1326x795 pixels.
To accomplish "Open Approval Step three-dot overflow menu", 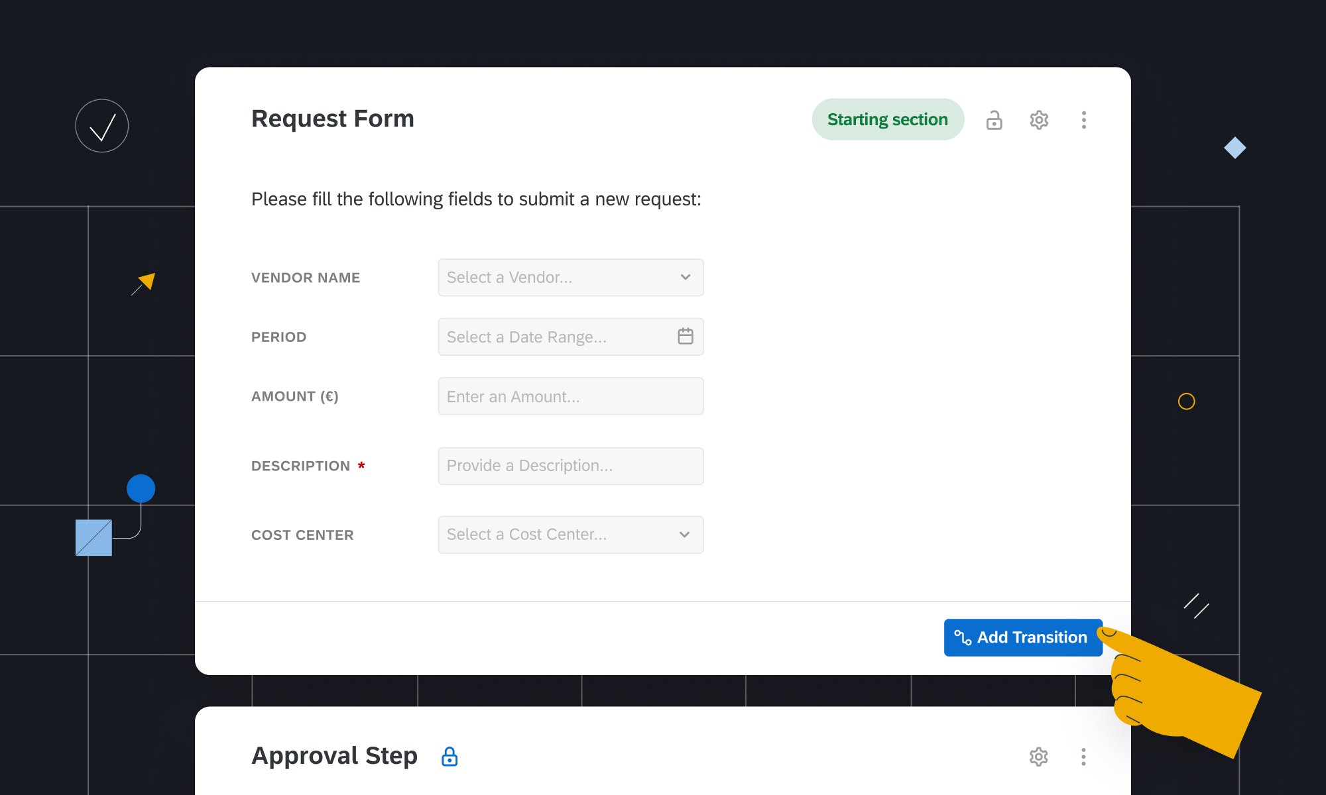I will click(x=1083, y=757).
